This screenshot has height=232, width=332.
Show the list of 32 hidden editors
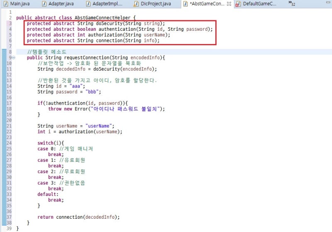292,3
